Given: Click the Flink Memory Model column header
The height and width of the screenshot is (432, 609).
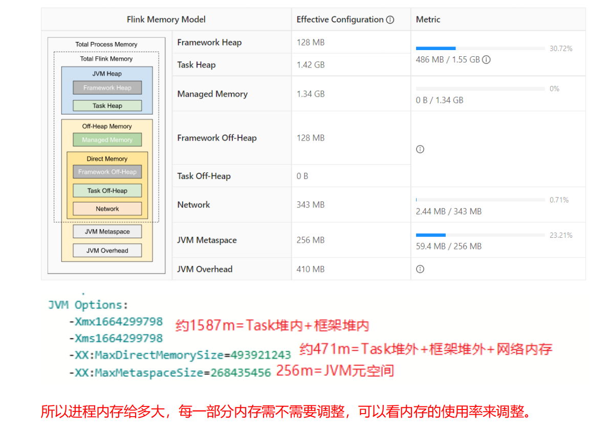Looking at the screenshot, I should [x=166, y=19].
